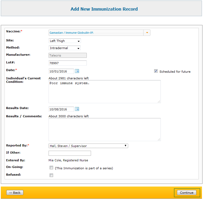Click resize handle of Current Condition textarea

[159, 101]
